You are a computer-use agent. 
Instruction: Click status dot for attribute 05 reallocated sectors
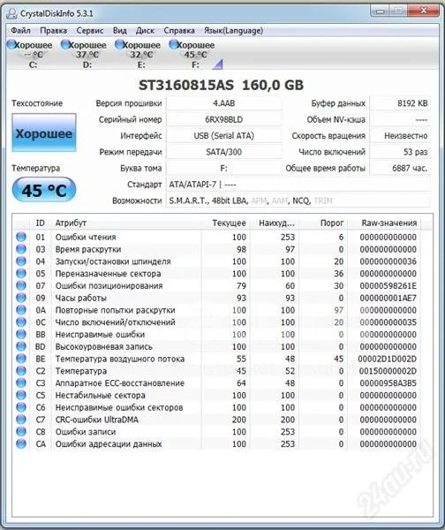coord(21,273)
